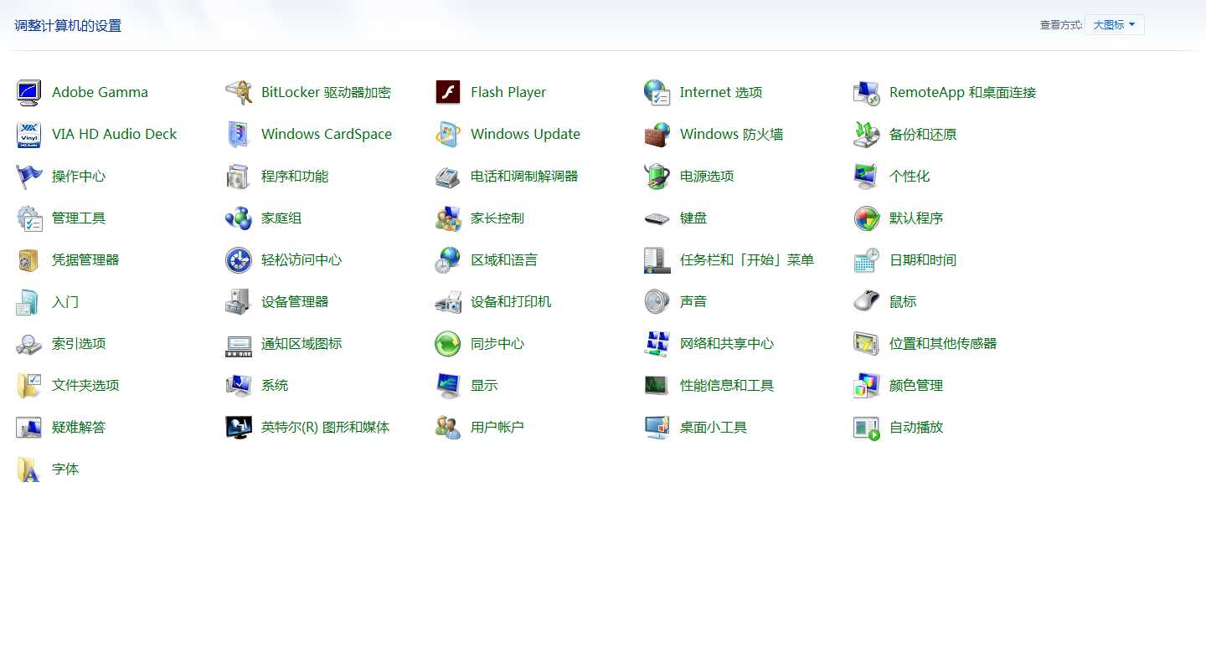Click the Windows CardSpace icon

coord(239,134)
